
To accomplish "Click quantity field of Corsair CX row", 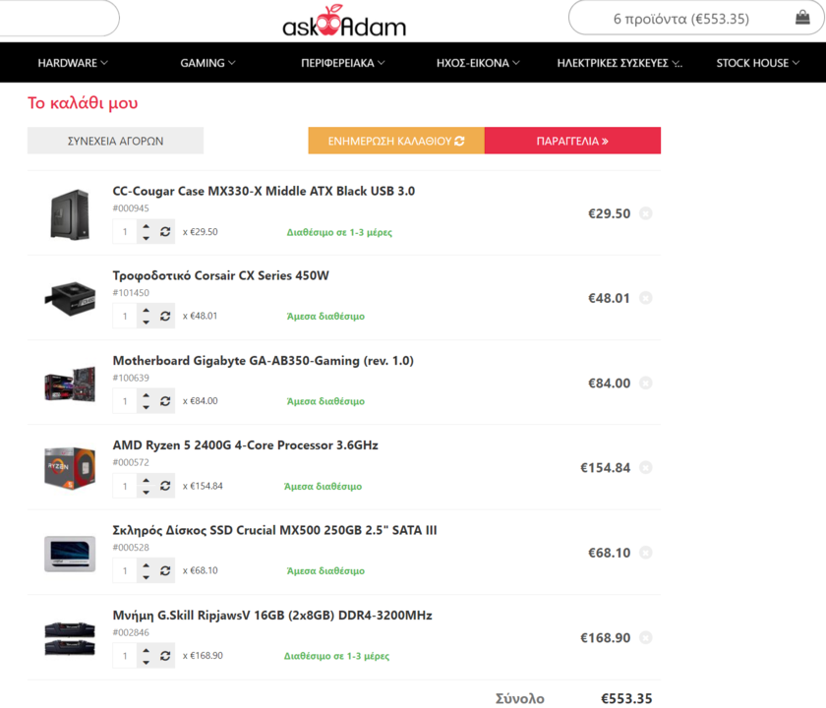I will pos(125,316).
